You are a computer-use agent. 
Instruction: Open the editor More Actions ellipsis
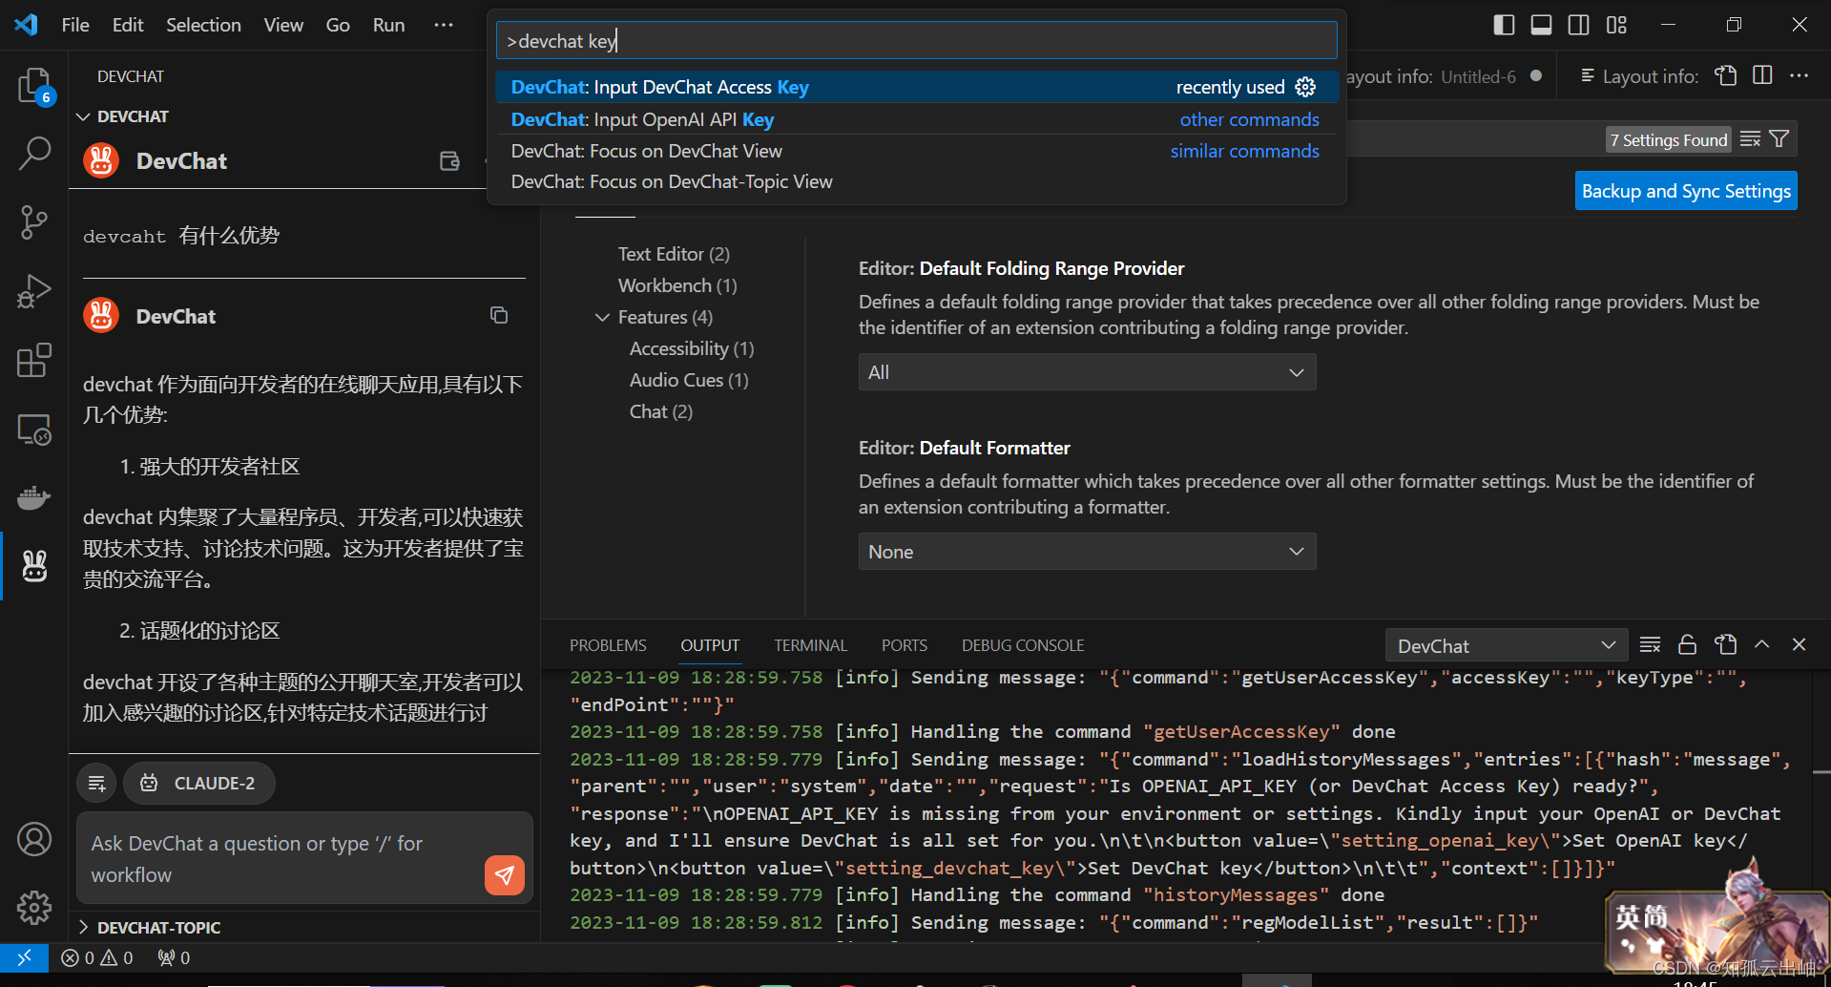coord(1800,75)
